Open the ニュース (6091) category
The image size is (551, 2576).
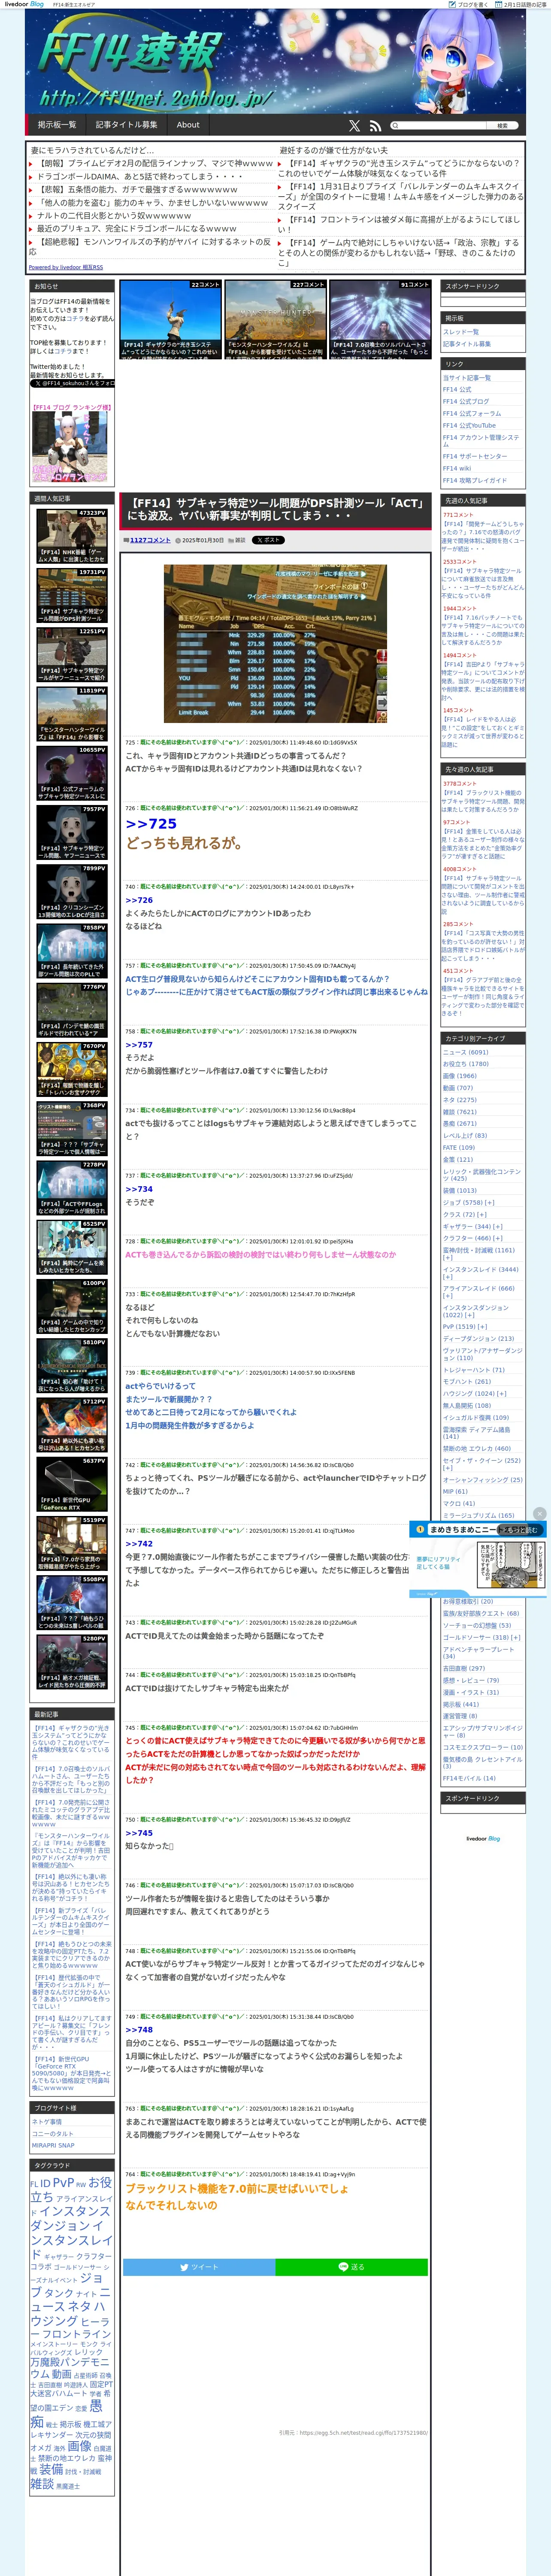coord(466,1052)
